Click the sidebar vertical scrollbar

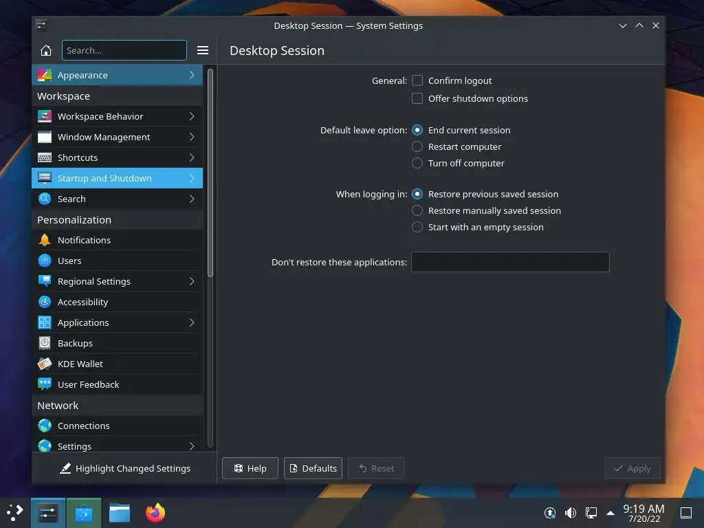click(x=210, y=173)
